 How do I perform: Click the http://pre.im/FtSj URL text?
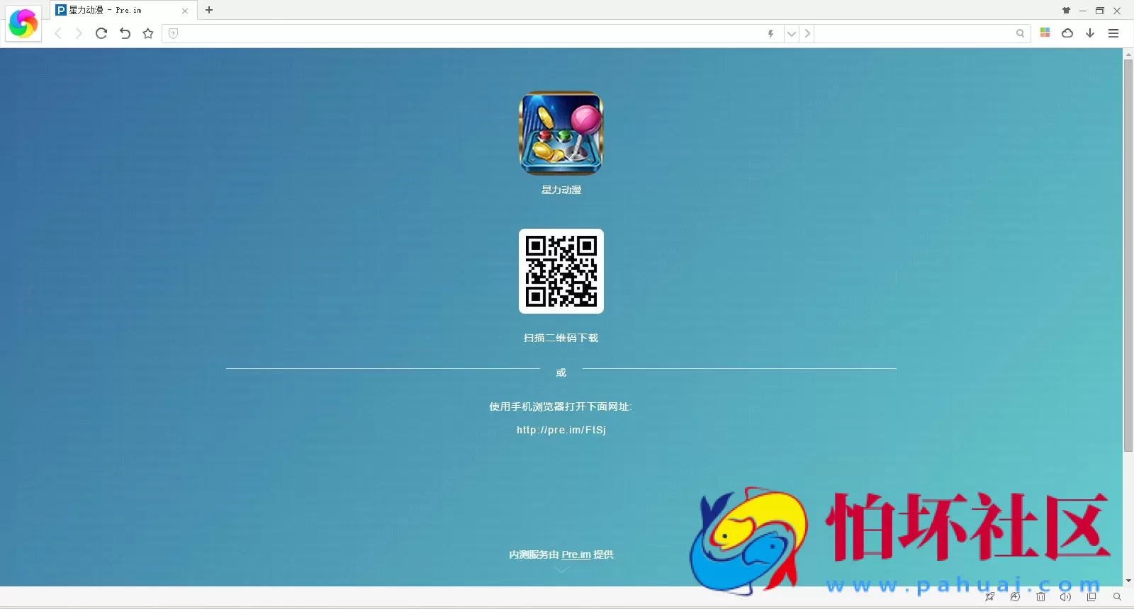tap(561, 430)
